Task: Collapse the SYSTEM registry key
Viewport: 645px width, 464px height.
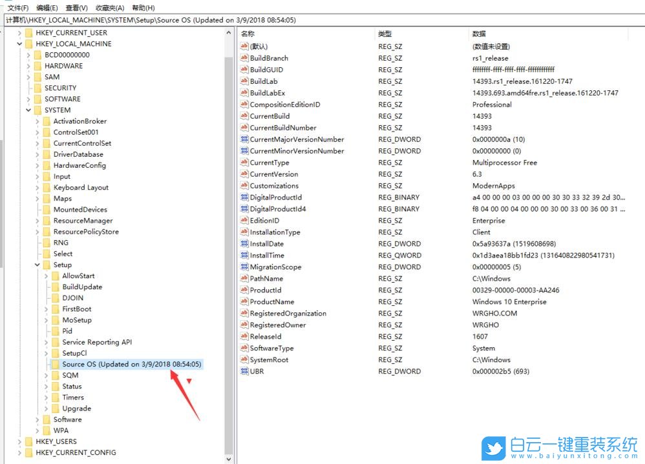Action: 28,110
